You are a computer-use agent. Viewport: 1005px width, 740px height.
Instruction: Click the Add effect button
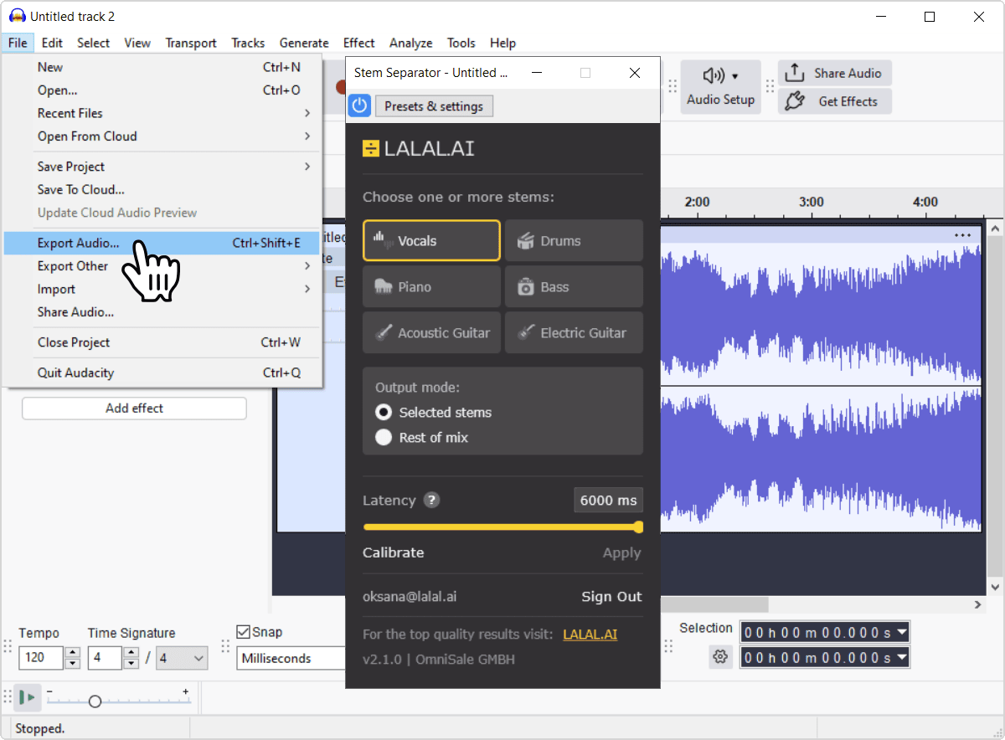click(x=134, y=409)
